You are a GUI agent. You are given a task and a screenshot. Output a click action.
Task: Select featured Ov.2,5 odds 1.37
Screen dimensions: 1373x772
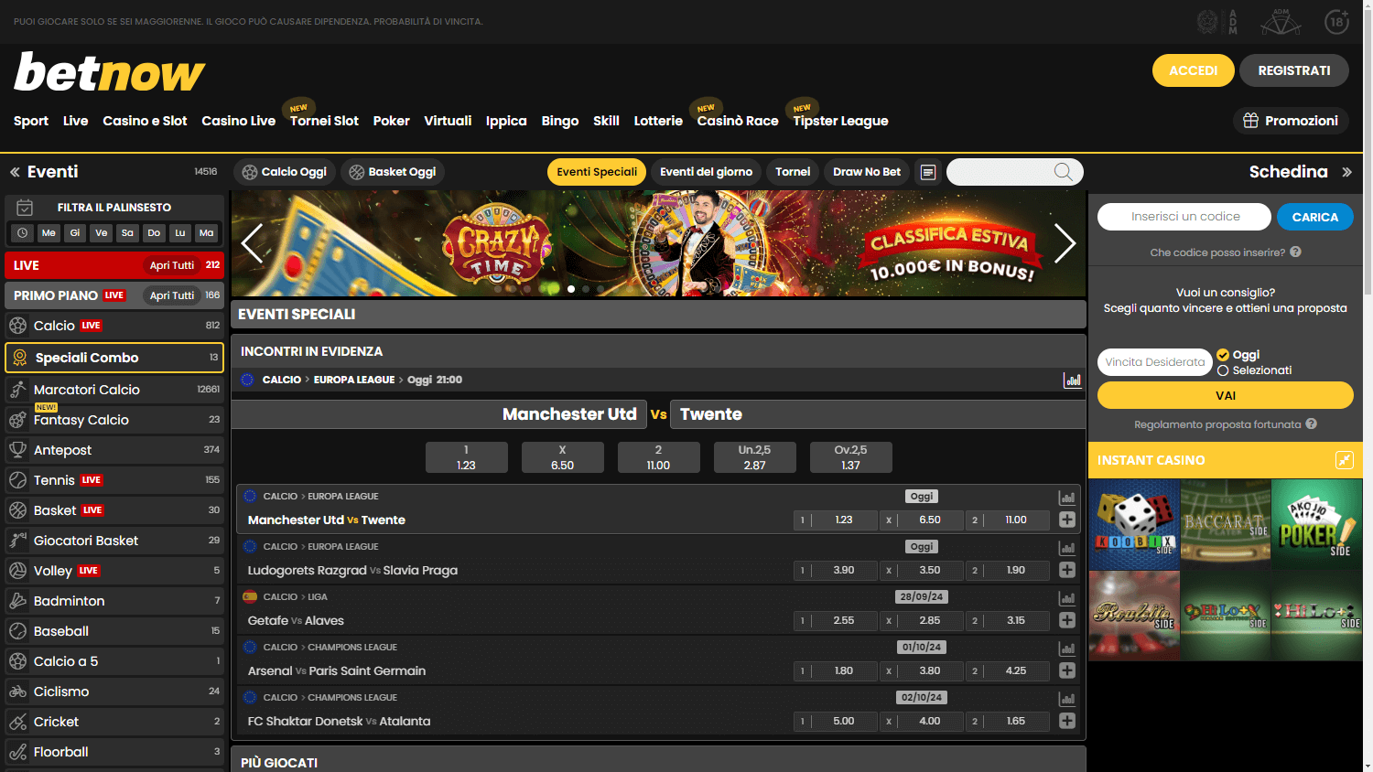tap(851, 457)
